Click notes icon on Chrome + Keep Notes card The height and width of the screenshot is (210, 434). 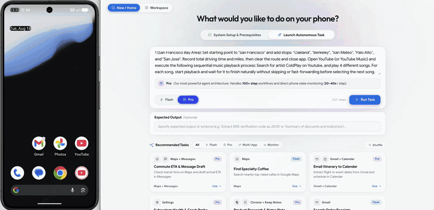click(245, 202)
